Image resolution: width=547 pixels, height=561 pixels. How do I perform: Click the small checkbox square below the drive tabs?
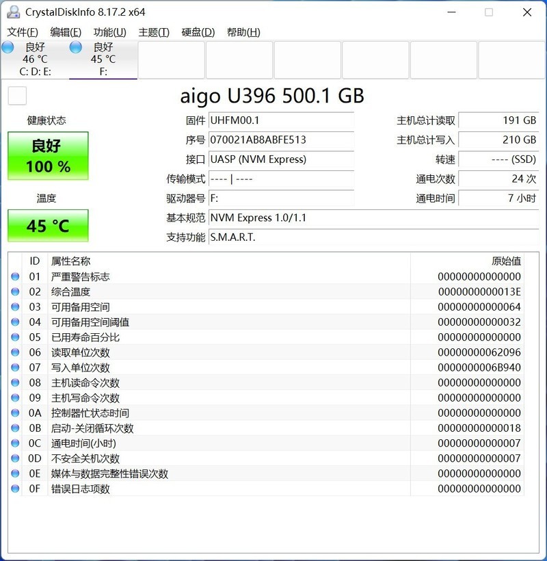pos(16,96)
